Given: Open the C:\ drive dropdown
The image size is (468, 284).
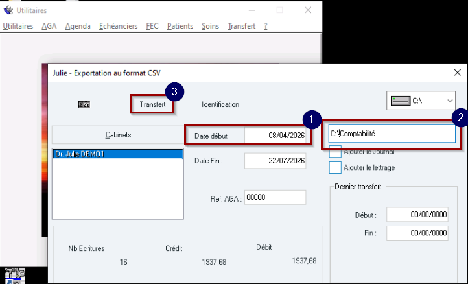Looking at the screenshot, I should click(450, 101).
